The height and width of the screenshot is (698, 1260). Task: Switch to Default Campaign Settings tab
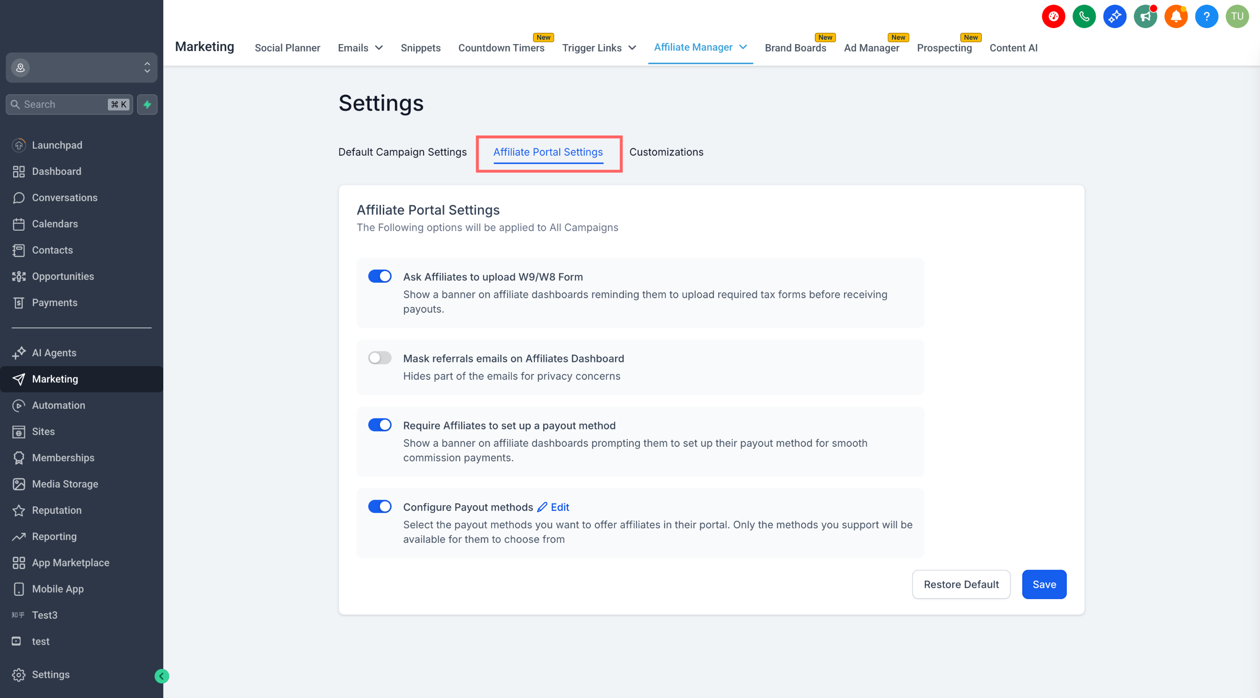[402, 152]
